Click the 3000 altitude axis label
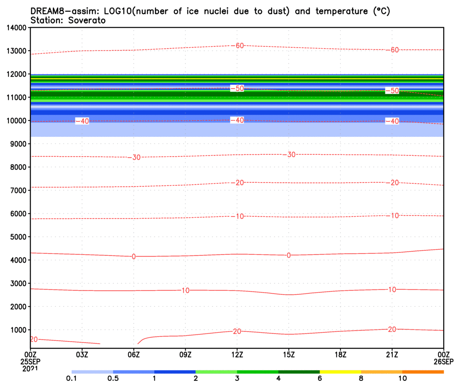The width and height of the screenshot is (460, 388). (18, 283)
